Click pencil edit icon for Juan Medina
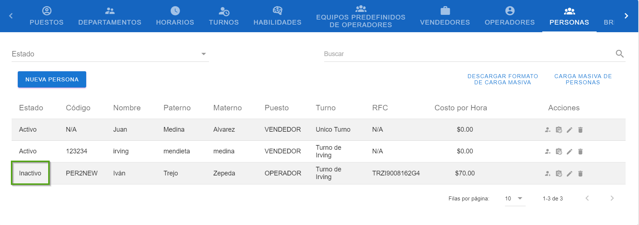Viewport: 639px width, 225px height. [x=569, y=130]
